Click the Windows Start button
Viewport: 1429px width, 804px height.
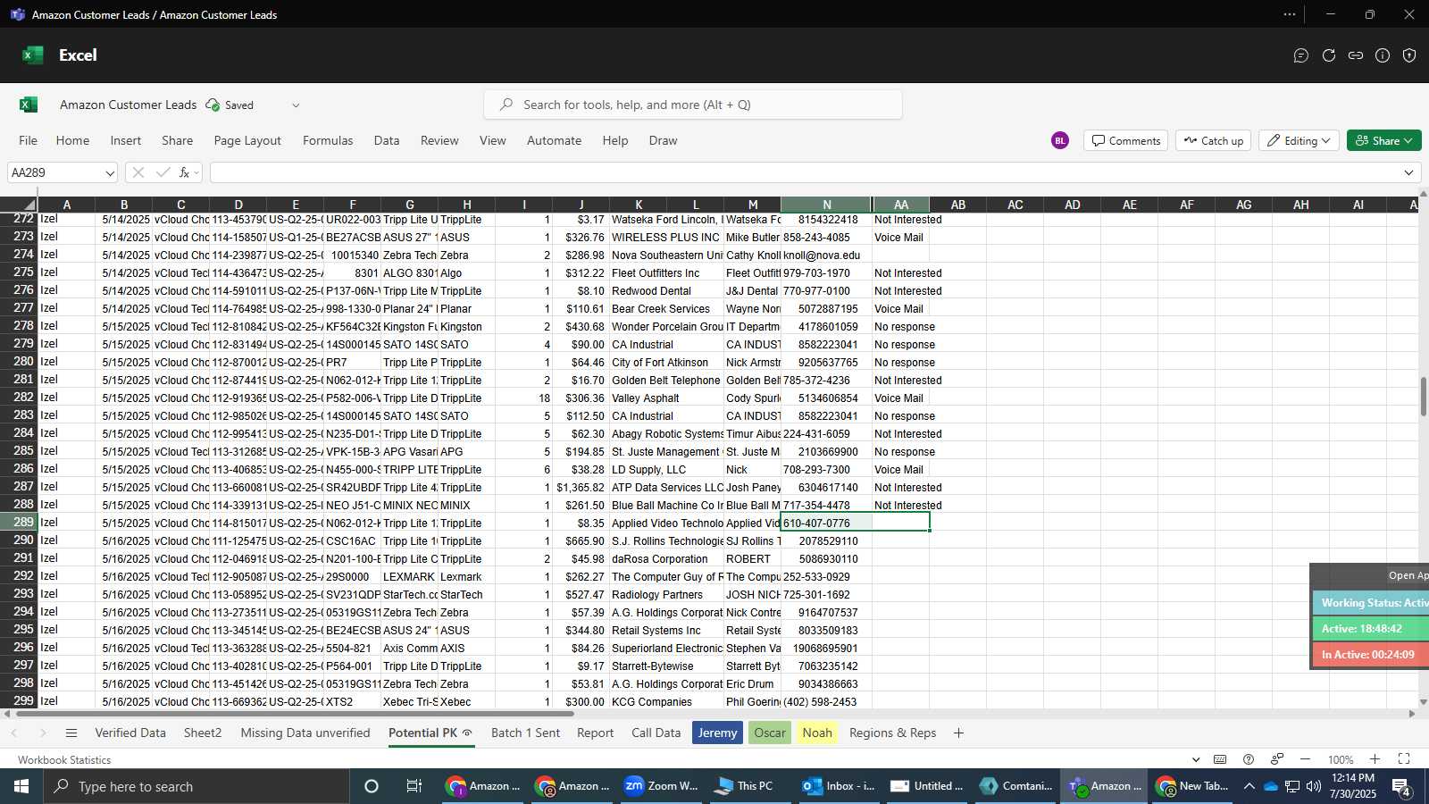(21, 786)
